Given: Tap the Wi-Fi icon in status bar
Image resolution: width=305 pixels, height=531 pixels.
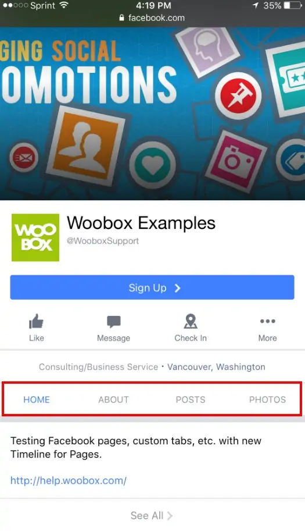Looking at the screenshot, I should (x=63, y=5).
